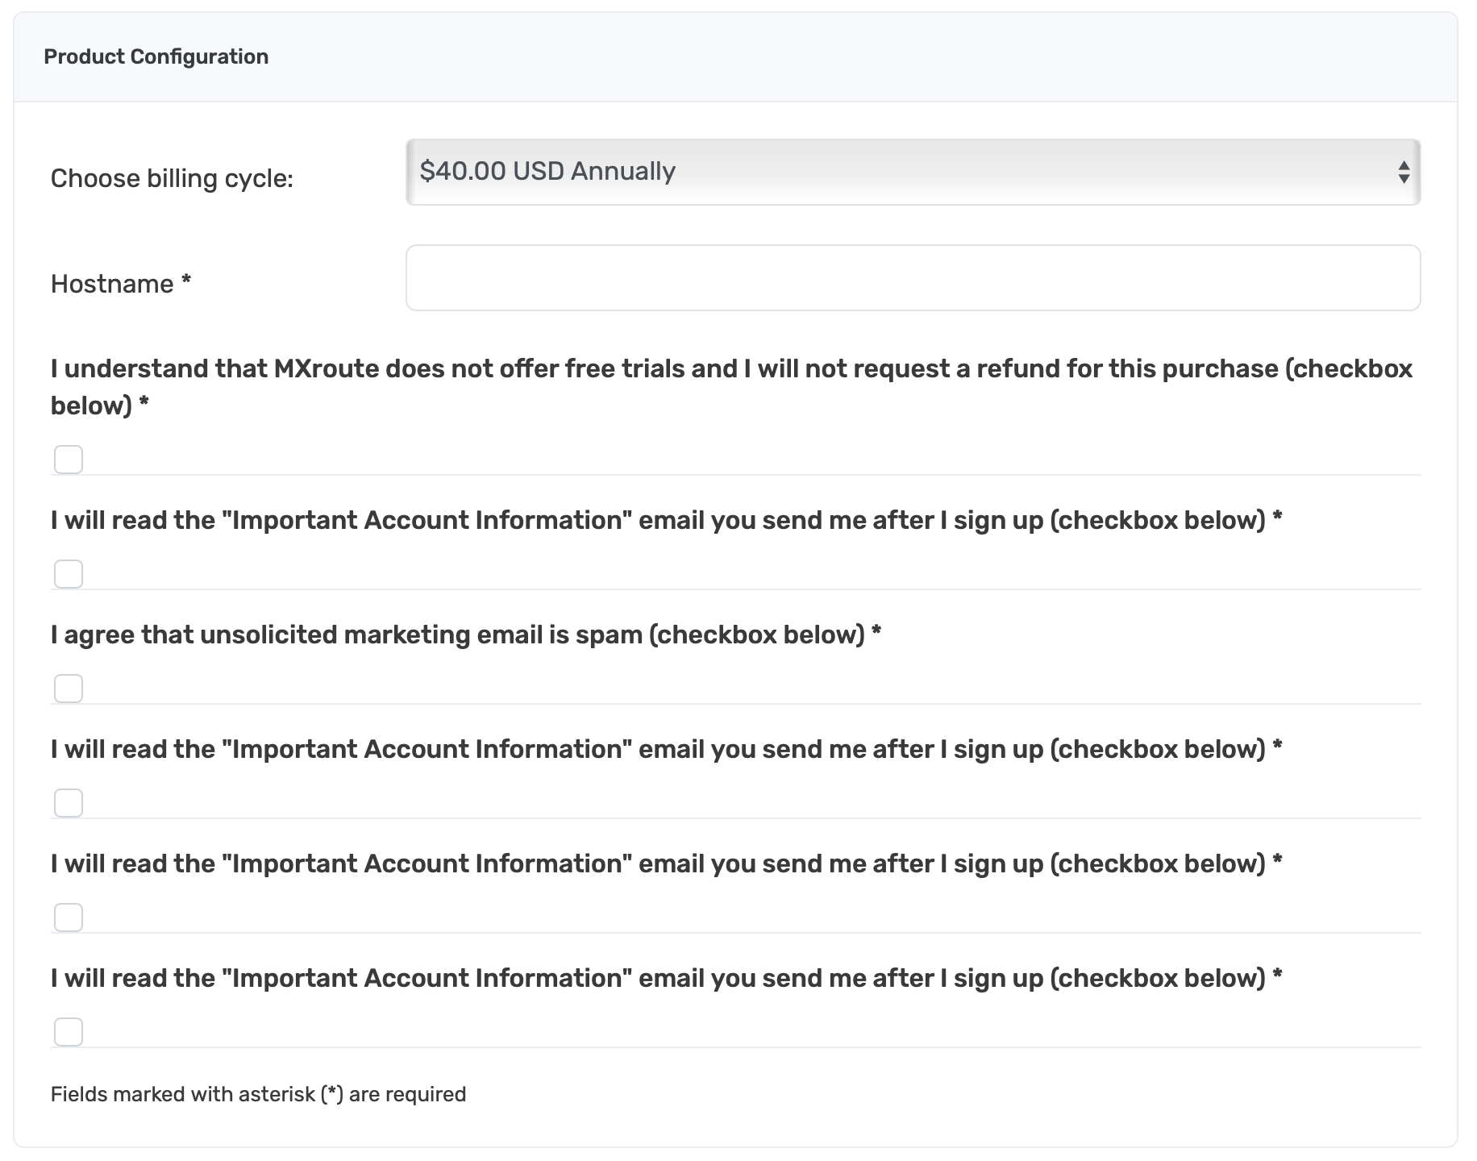Click the Fields marked with asterisk note
Image resolution: width=1477 pixels, height=1161 pixels.
(x=258, y=1094)
